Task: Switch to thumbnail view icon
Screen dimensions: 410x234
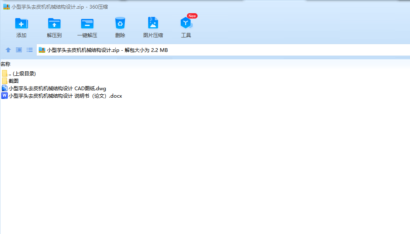Action: coord(19,50)
